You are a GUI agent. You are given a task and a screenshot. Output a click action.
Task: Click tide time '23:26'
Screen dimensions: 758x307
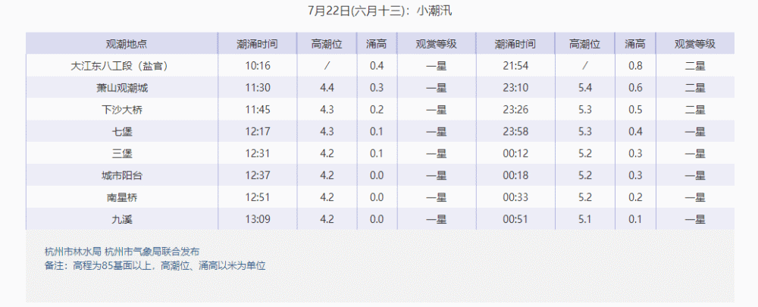click(x=515, y=110)
